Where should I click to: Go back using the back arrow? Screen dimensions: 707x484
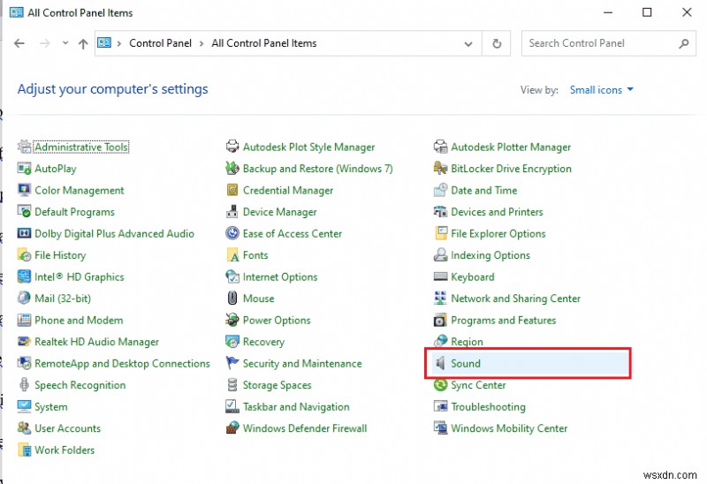pos(20,43)
